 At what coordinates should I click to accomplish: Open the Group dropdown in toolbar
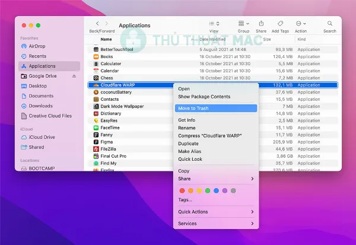(x=243, y=23)
